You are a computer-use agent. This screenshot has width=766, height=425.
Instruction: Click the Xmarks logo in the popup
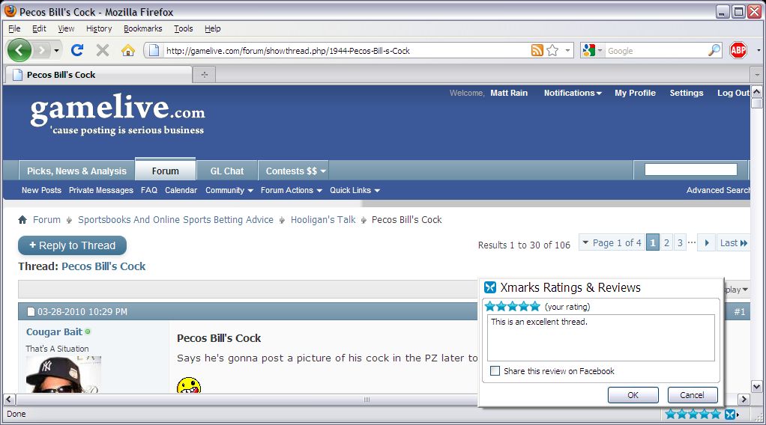coord(490,287)
